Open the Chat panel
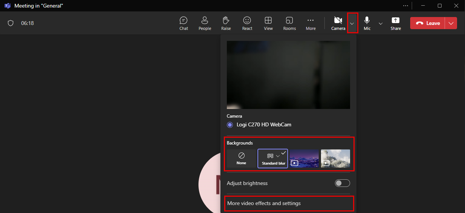 [x=184, y=23]
